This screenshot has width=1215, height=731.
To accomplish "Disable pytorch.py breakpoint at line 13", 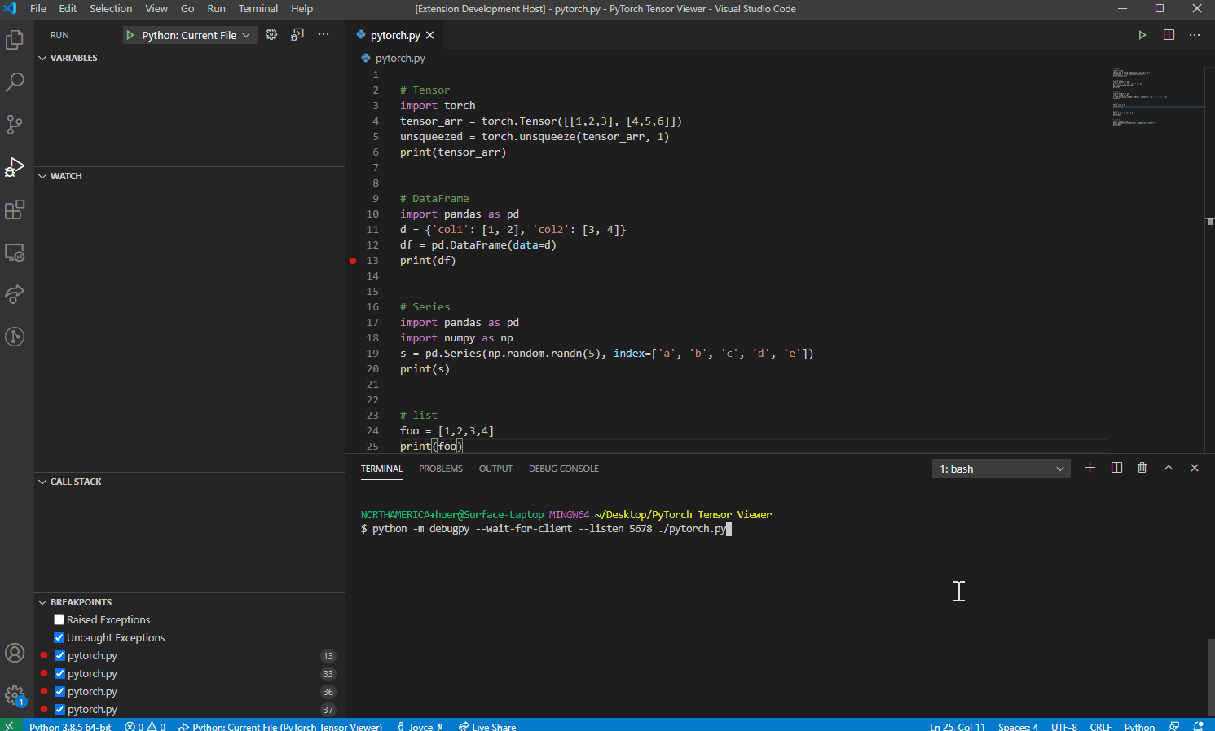I will (59, 656).
